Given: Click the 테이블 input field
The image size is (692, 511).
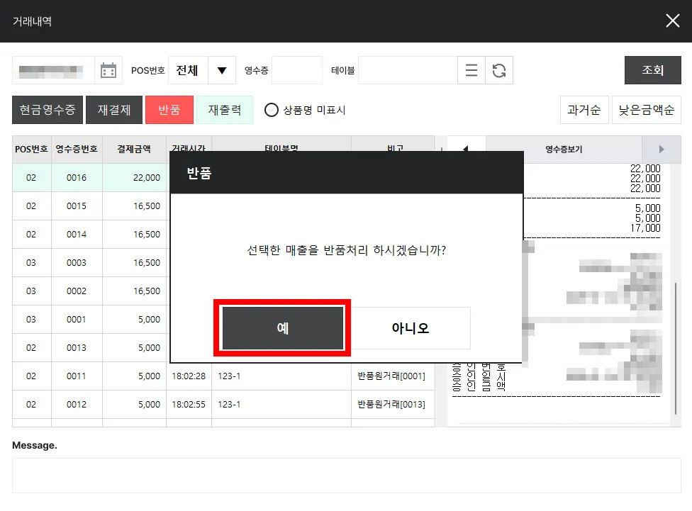Looking at the screenshot, I should (408, 70).
